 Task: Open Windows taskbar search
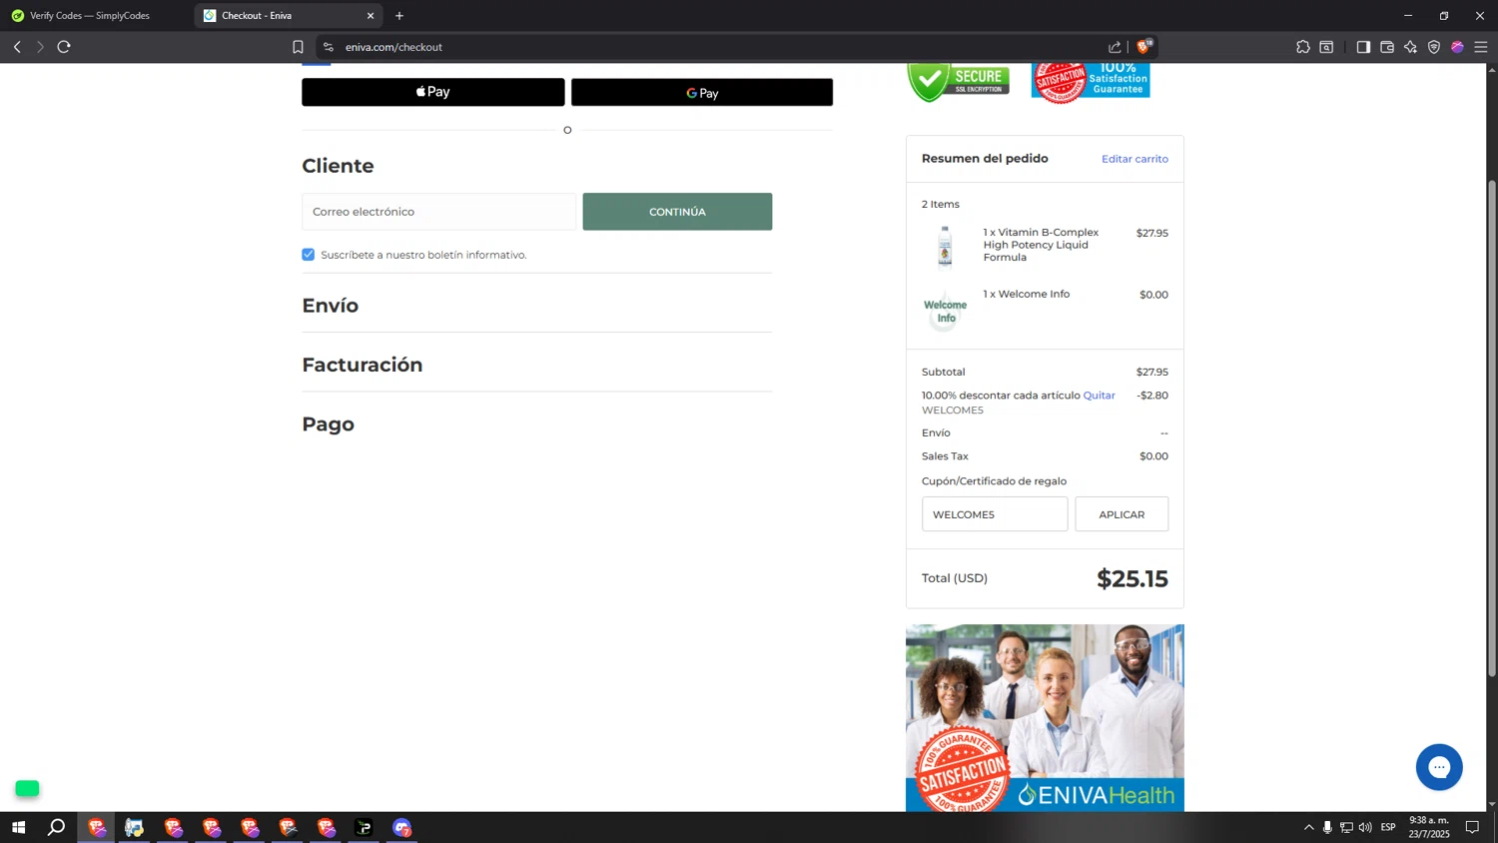coord(57,827)
